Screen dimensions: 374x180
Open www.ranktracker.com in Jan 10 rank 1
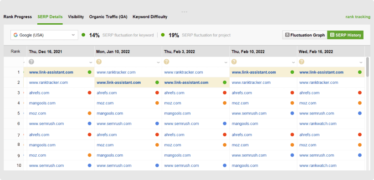tap(116, 72)
